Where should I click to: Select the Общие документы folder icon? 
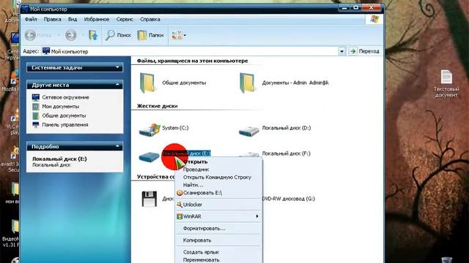147,83
